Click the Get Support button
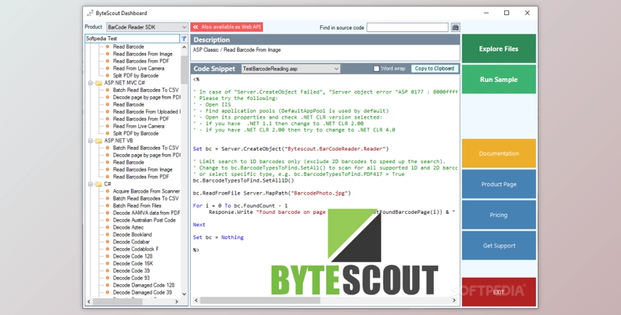This screenshot has width=621, height=315. pos(498,245)
